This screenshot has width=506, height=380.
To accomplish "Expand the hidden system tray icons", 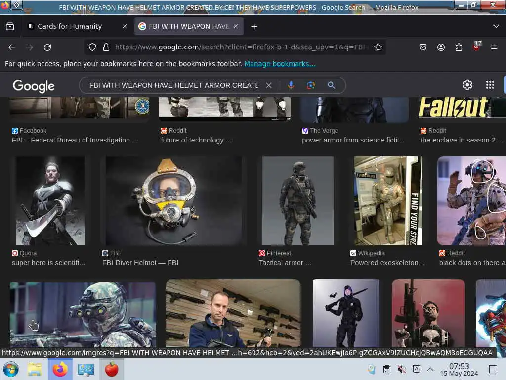I will 430,369.
